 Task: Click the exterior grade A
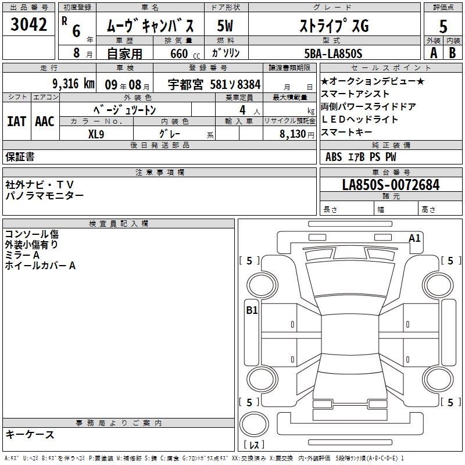coord(434,53)
